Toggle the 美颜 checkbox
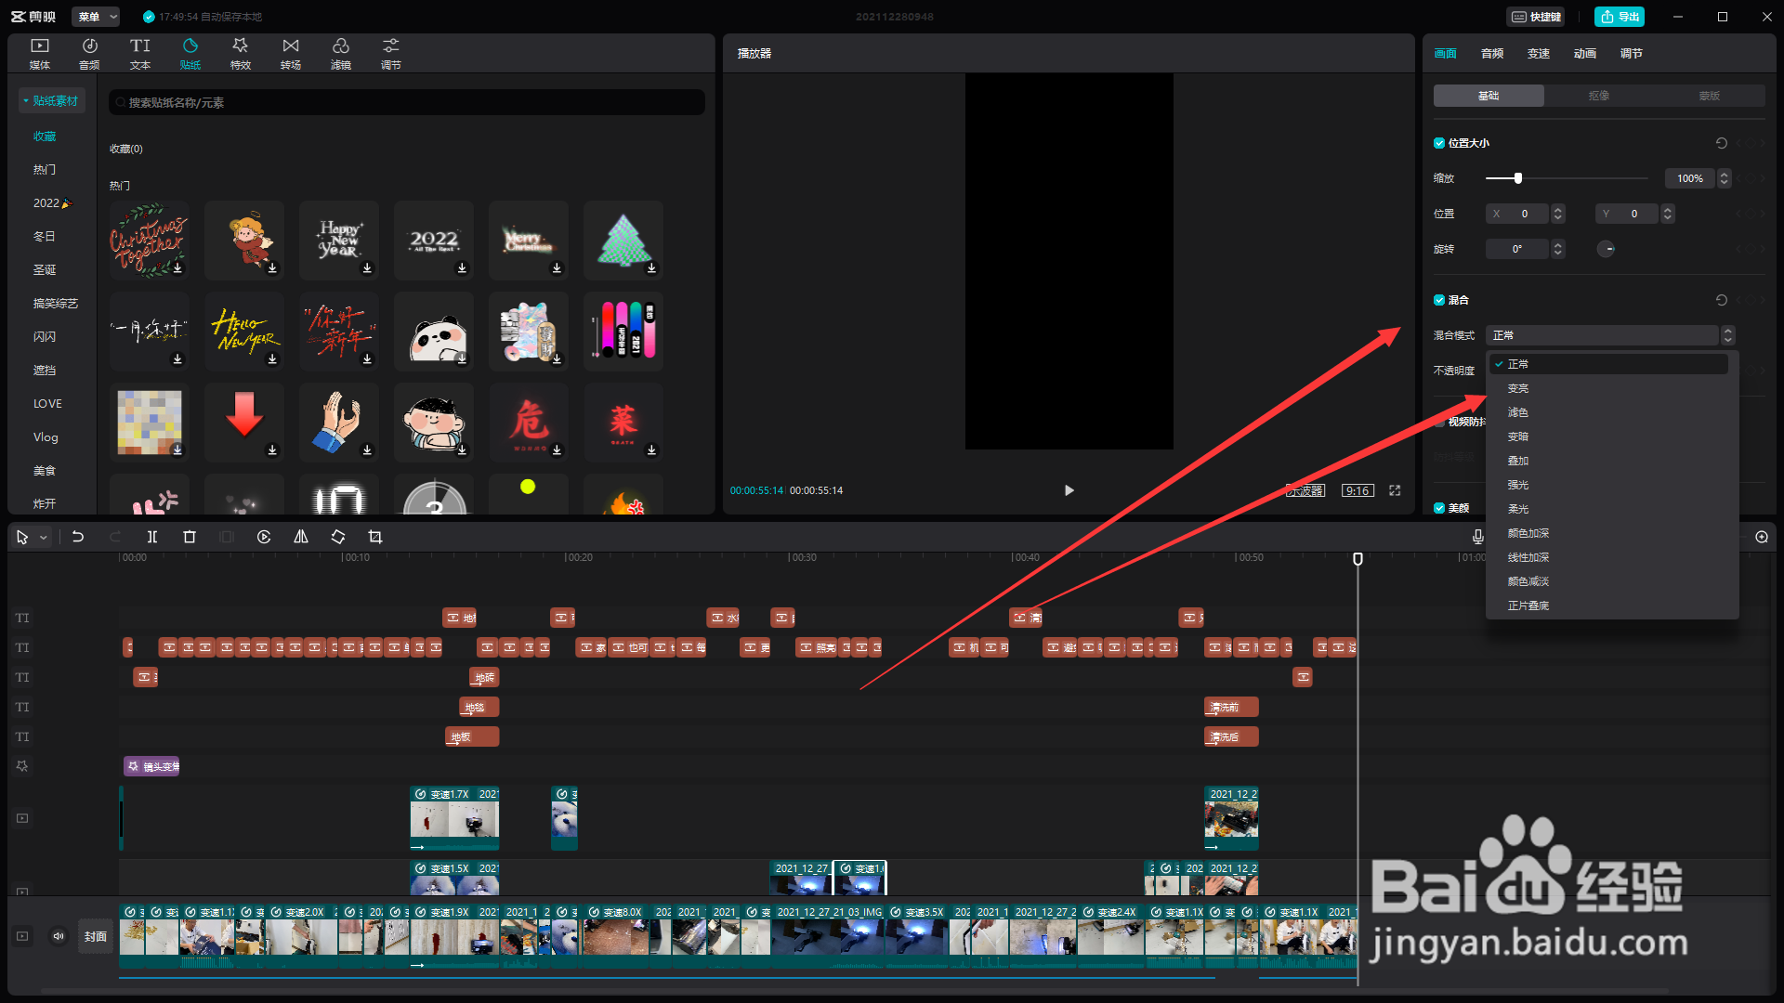Image resolution: width=1784 pixels, height=1003 pixels. [1439, 508]
